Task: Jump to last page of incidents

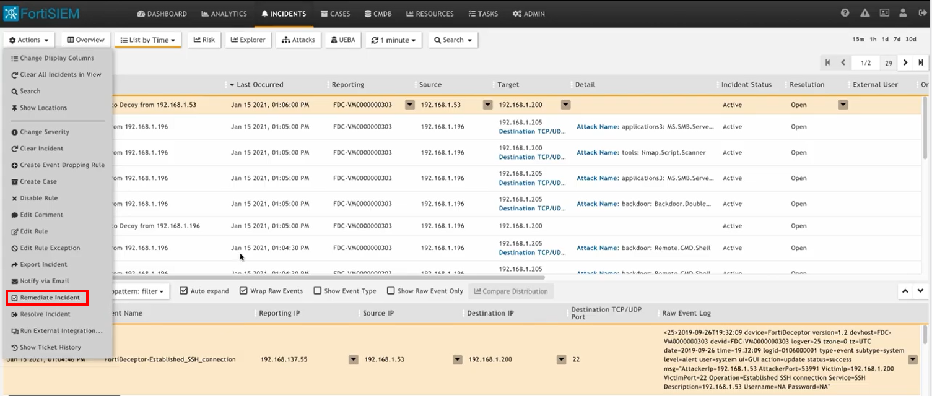Action: pyautogui.click(x=921, y=62)
